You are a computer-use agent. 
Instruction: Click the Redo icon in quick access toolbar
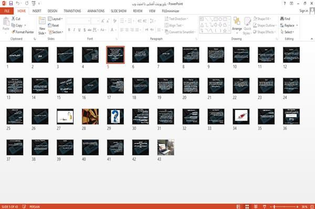pos(27,3)
